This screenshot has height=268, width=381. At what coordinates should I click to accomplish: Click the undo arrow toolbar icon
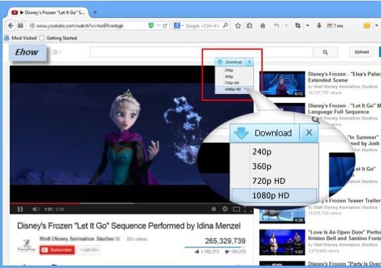pos(276,25)
